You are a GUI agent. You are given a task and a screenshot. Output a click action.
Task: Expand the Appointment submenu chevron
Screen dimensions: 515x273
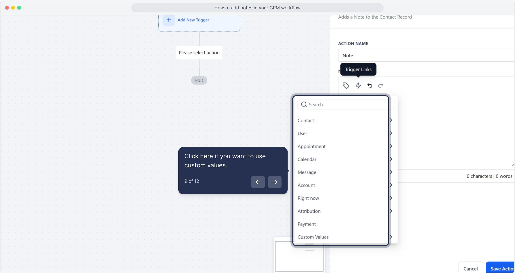[391, 146]
